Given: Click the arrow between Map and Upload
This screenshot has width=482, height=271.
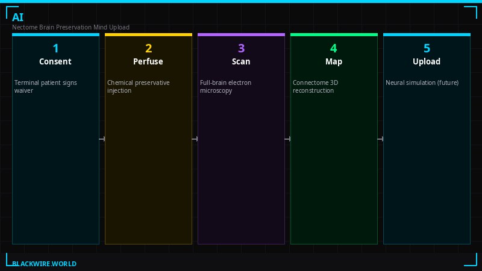Looking at the screenshot, I should (x=380, y=139).
